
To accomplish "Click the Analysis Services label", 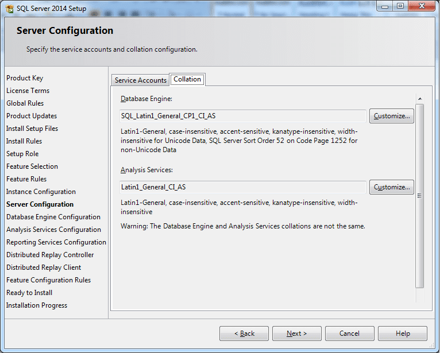I will coord(146,170).
